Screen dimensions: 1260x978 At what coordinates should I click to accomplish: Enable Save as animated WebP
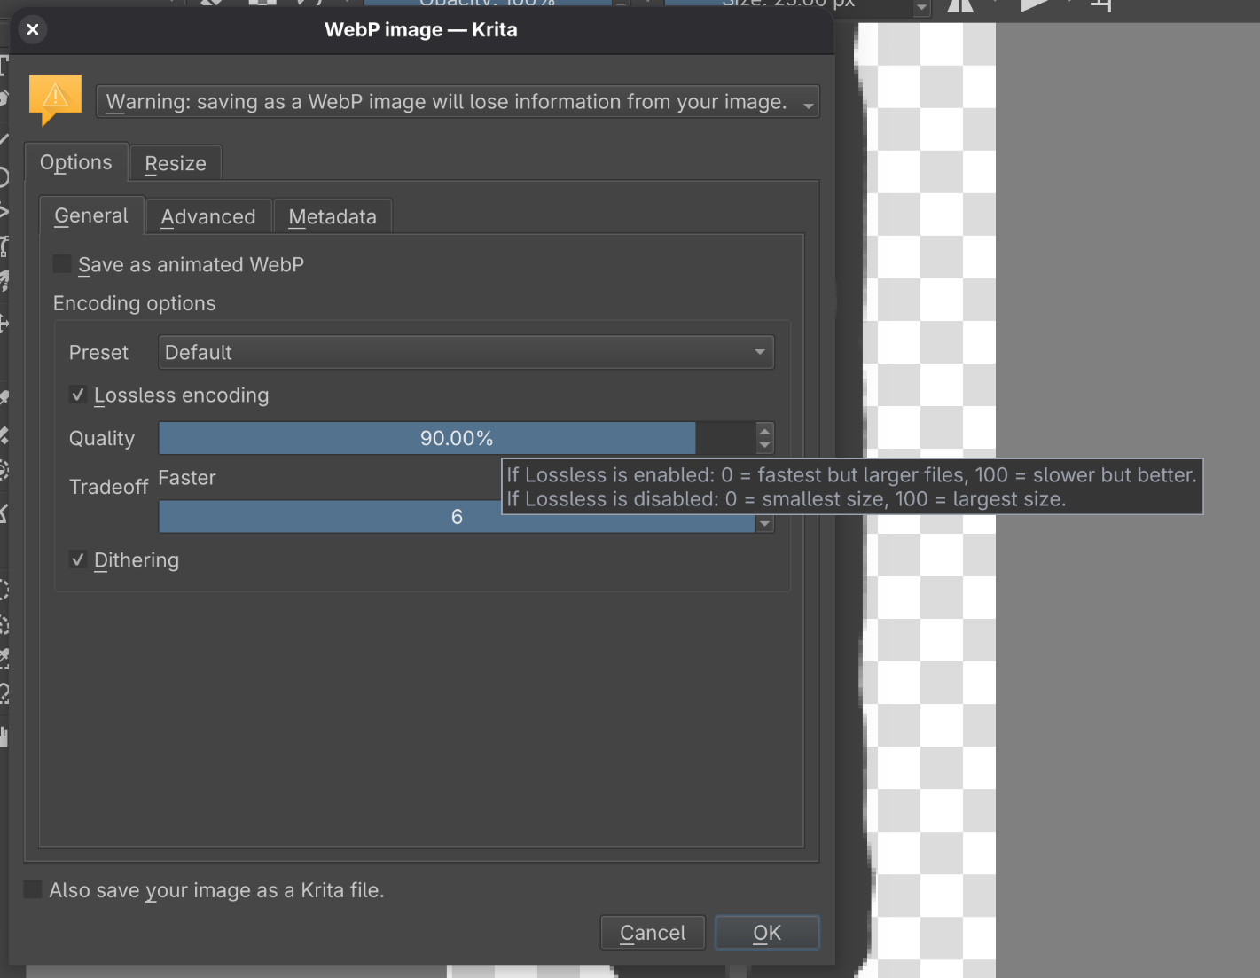tap(61, 263)
